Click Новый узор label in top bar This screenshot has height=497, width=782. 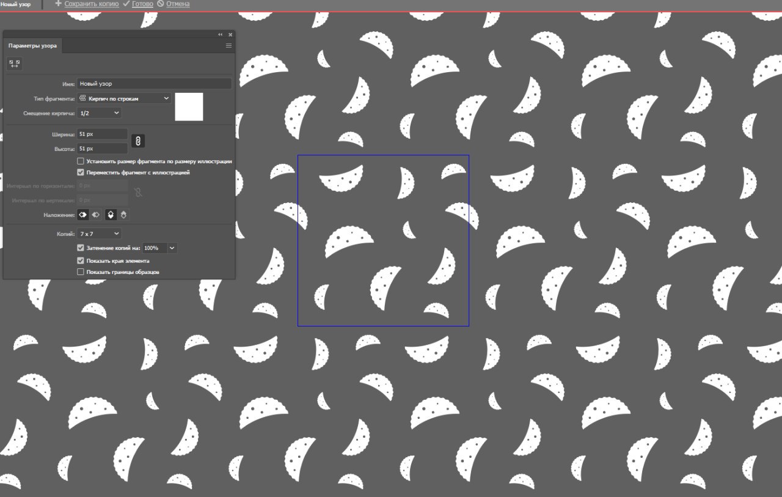click(15, 4)
